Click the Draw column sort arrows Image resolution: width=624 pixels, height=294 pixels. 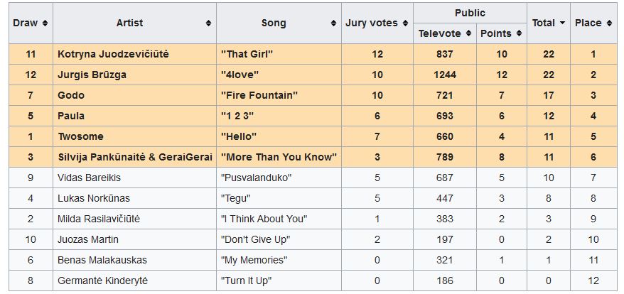[45, 23]
